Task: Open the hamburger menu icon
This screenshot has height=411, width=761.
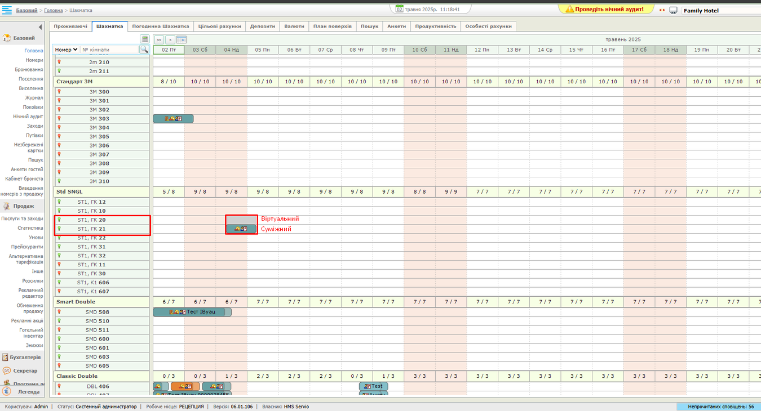Action: [x=7, y=10]
